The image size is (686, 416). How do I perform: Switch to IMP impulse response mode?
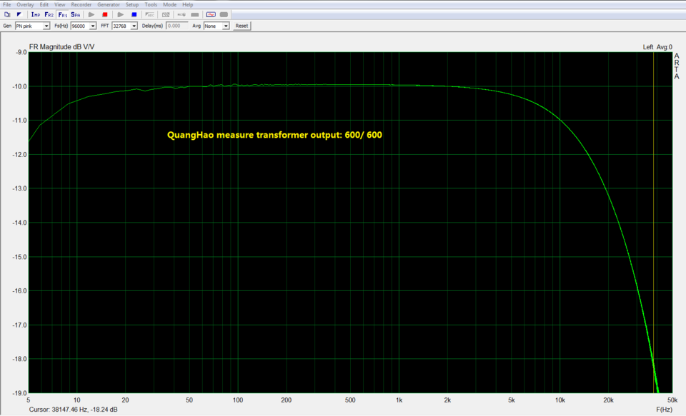click(36, 14)
